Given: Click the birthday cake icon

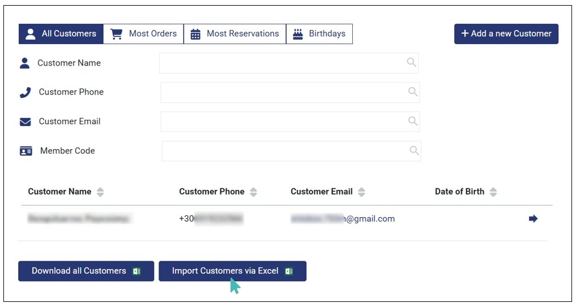Looking at the screenshot, I should (298, 34).
